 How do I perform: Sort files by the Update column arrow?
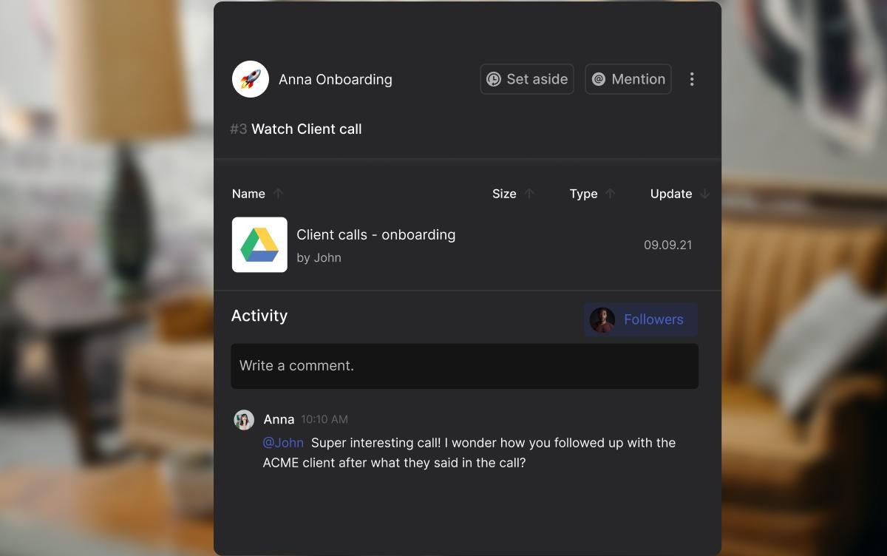pyautogui.click(x=704, y=194)
